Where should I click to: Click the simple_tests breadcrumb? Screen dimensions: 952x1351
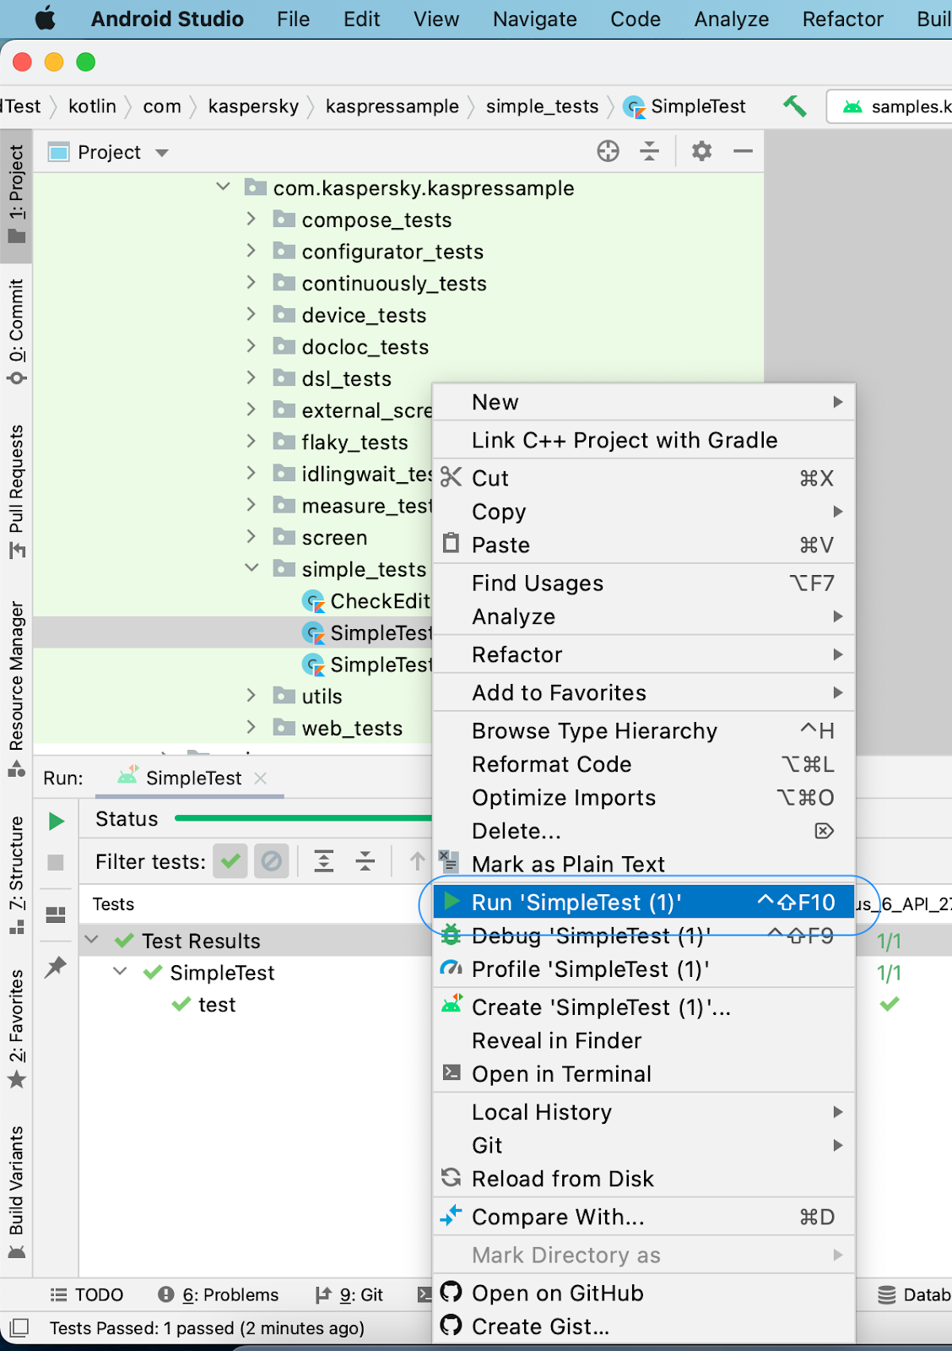(542, 106)
